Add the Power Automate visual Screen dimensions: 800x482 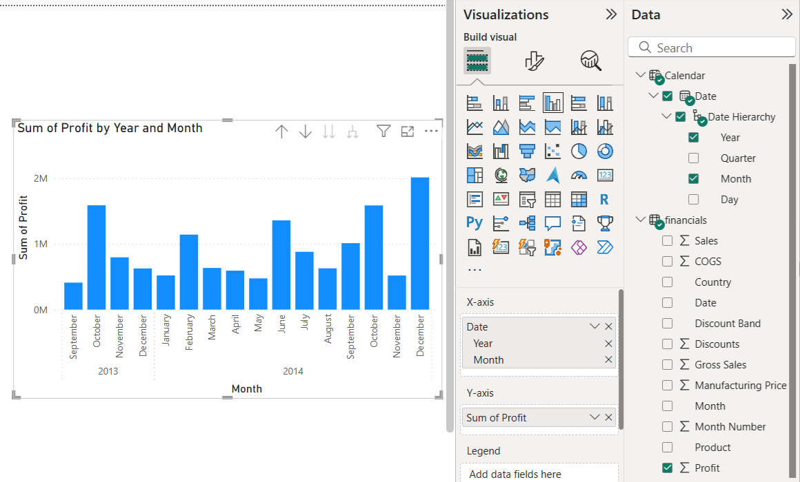coord(605,247)
